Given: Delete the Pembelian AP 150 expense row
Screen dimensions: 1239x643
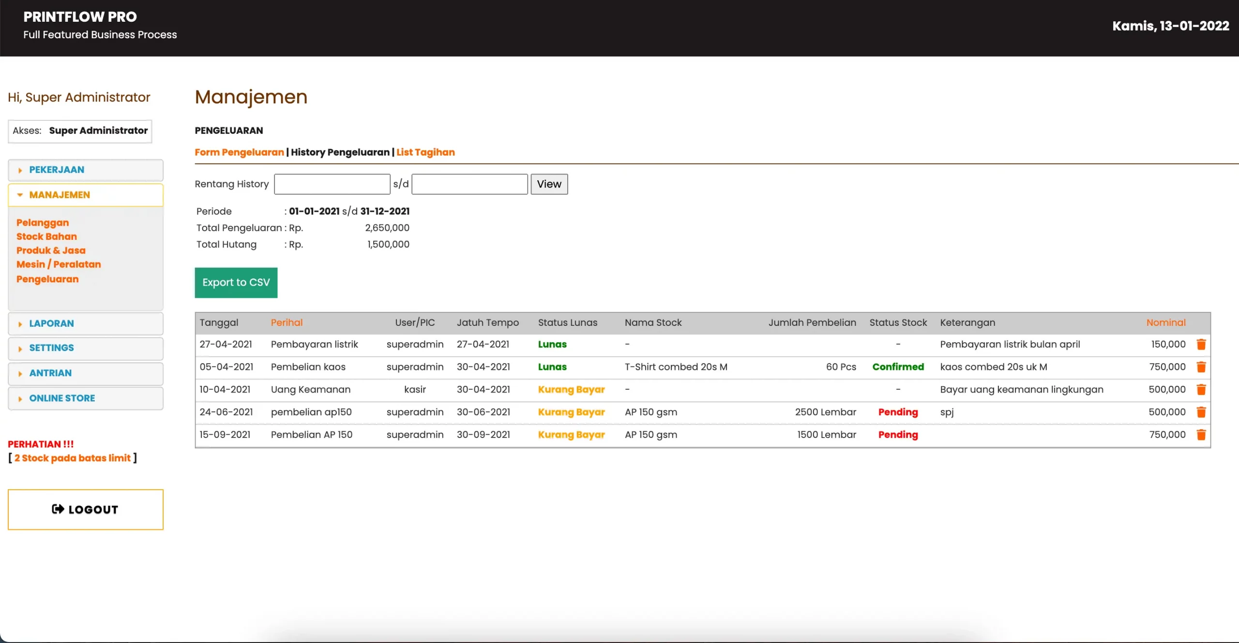Looking at the screenshot, I should pos(1201,435).
